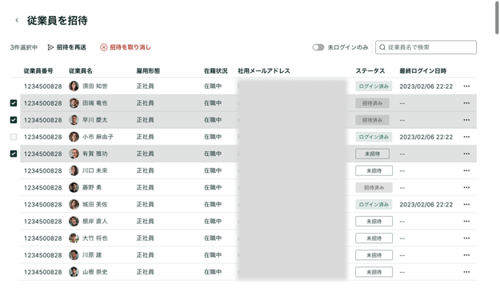Click the 未招待 status button for 有賀 雅功
The height and width of the screenshot is (304, 500).
point(372,154)
